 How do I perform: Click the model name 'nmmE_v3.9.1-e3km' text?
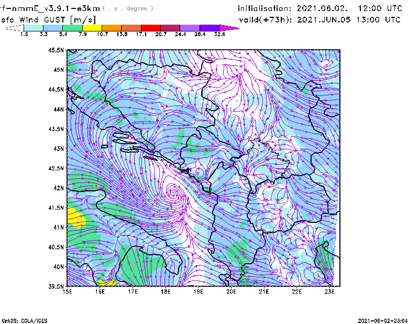click(x=56, y=8)
